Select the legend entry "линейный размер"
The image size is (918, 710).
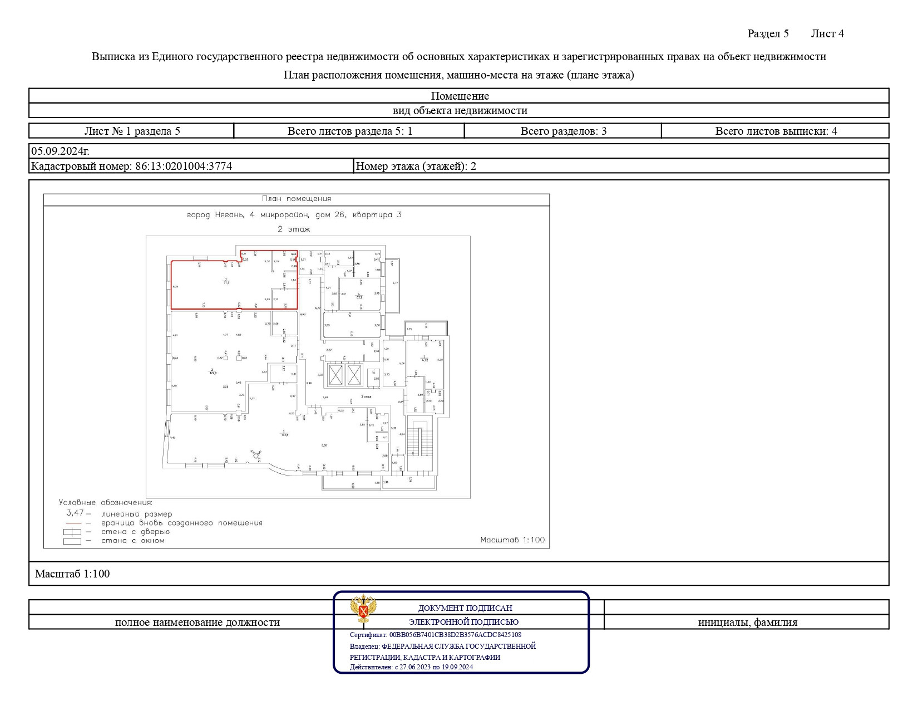(x=137, y=515)
